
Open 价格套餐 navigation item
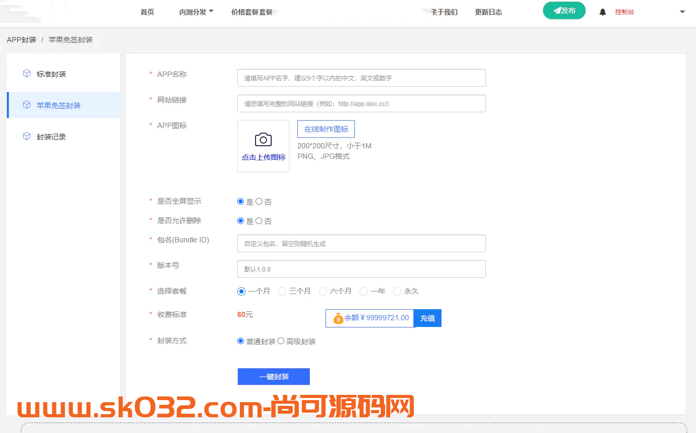(252, 12)
